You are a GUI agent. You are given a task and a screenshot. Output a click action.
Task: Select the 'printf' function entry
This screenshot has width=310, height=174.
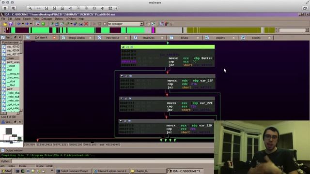pyautogui.click(x=11, y=89)
